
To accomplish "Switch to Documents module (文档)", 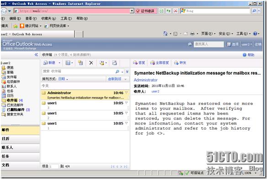I will coord(20,165).
